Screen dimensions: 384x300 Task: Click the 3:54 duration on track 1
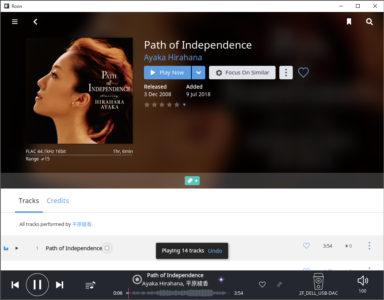click(328, 246)
